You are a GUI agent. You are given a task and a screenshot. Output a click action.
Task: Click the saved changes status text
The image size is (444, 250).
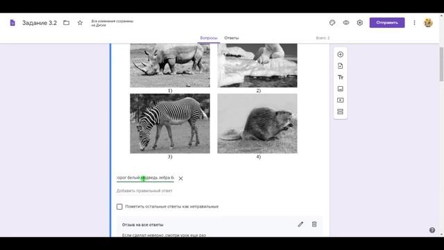click(x=112, y=23)
